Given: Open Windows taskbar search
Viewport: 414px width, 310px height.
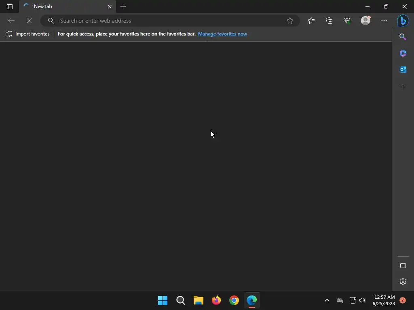Looking at the screenshot, I should coord(181,300).
